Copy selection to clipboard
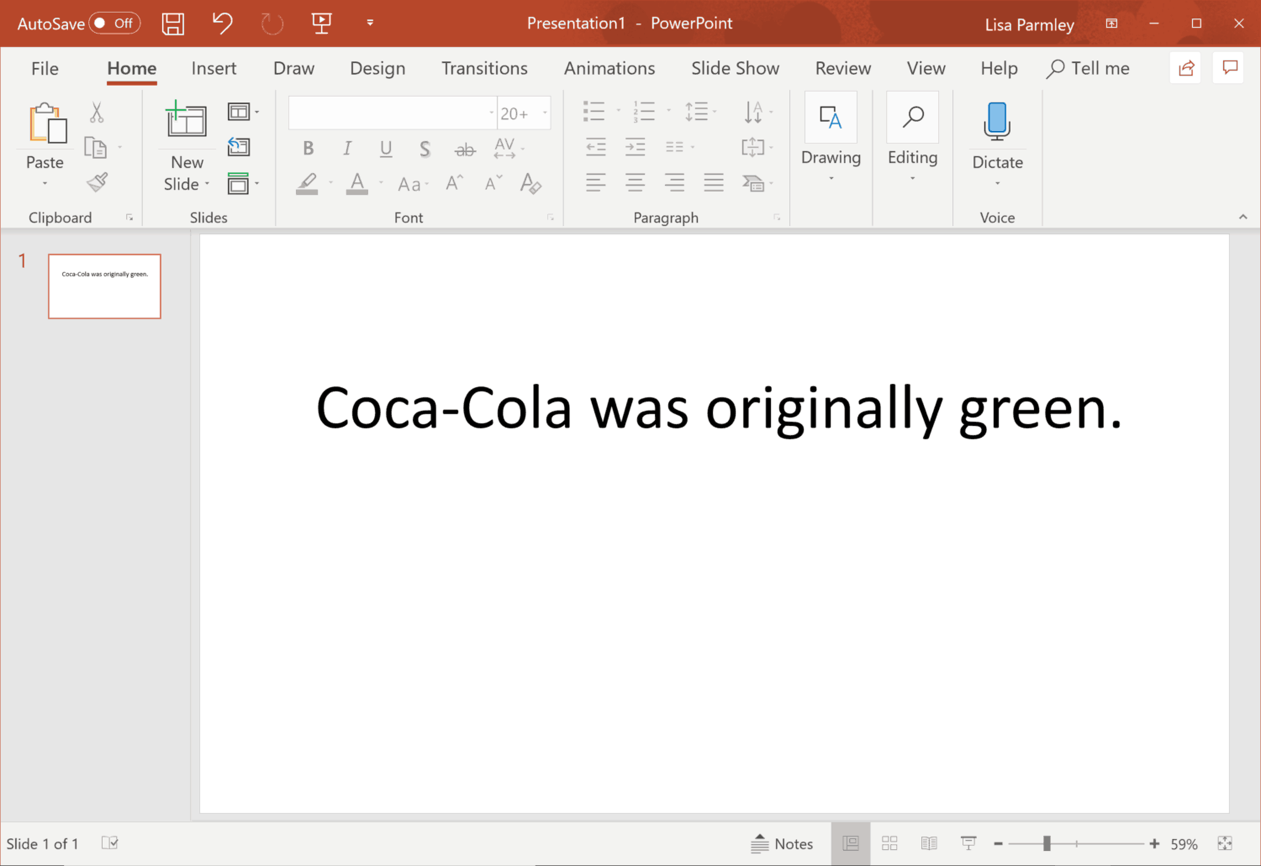Viewport: 1261px width, 866px height. (96, 148)
